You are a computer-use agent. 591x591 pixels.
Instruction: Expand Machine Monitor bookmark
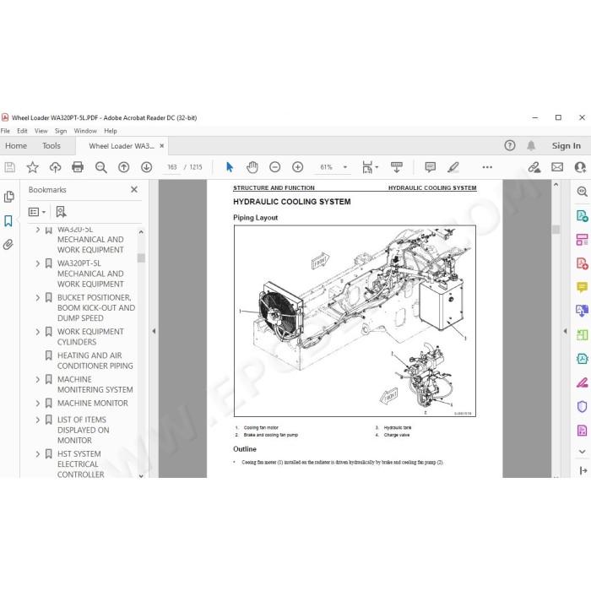[x=38, y=404]
